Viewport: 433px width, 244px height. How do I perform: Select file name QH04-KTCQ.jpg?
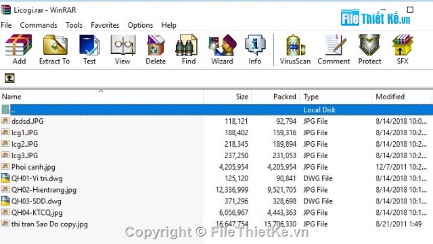(37, 212)
